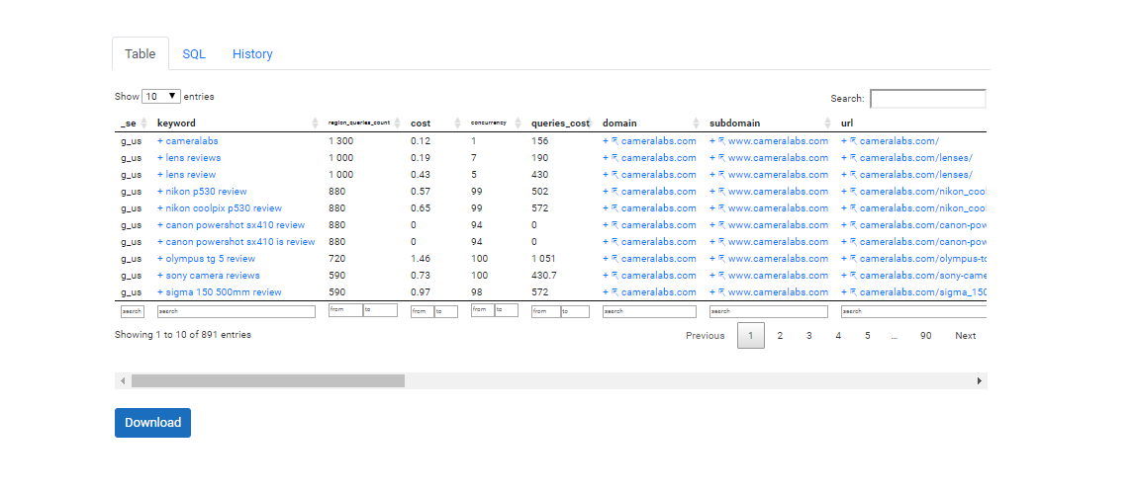Open link icon for url in olympus tg 5 review row
The width and height of the screenshot is (1134, 493).
853,259
